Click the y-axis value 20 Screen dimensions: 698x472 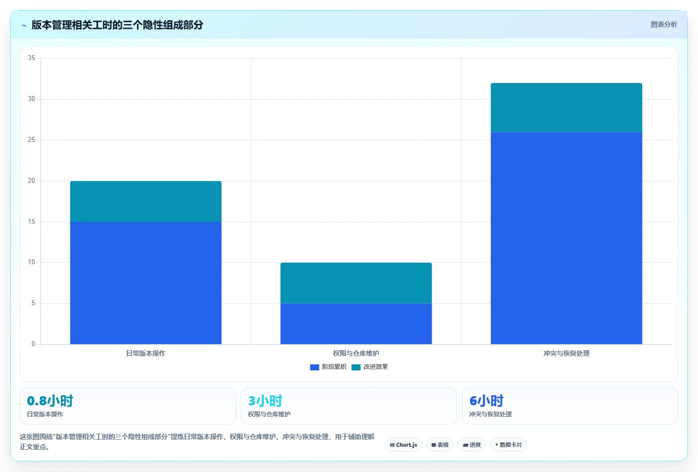pos(31,181)
